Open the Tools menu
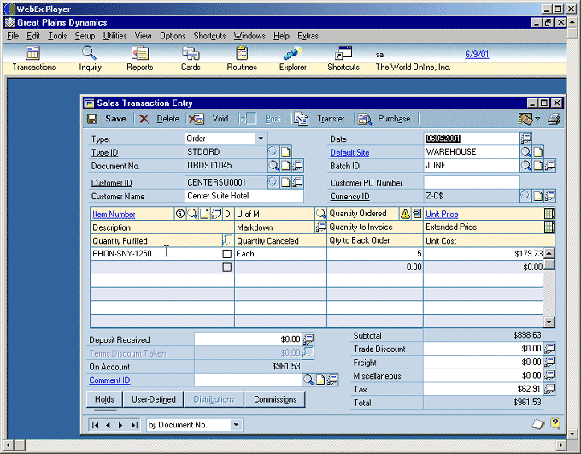Image resolution: width=581 pixels, height=454 pixels. coord(57,36)
